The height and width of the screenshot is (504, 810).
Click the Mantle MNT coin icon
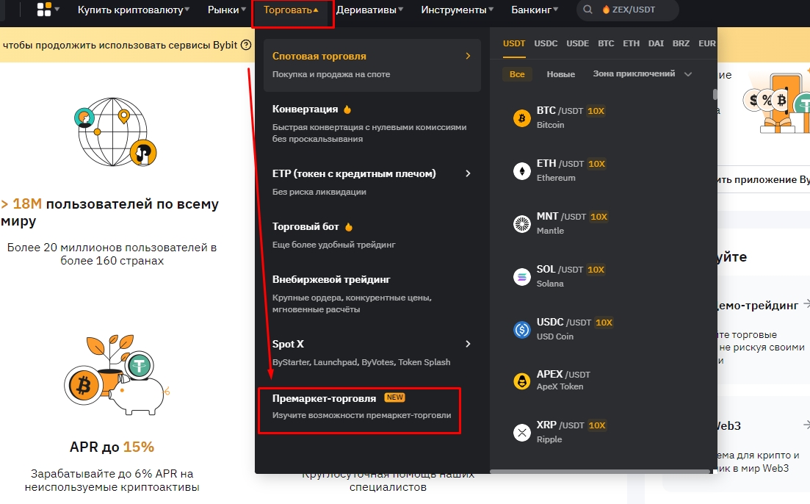522,224
